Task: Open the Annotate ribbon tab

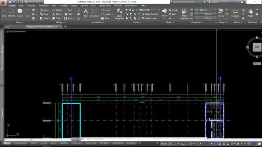Action: coord(31,6)
